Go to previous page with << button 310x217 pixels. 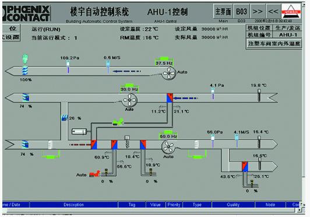pos(273,12)
